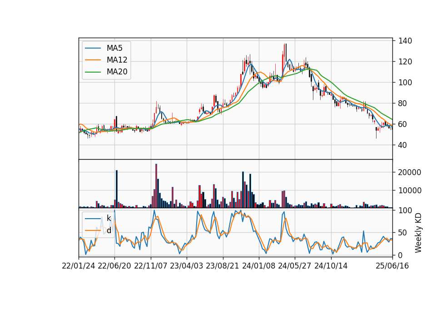Click the 24/10/14 date tick label
The width and height of the screenshot is (436, 313).
(x=331, y=266)
